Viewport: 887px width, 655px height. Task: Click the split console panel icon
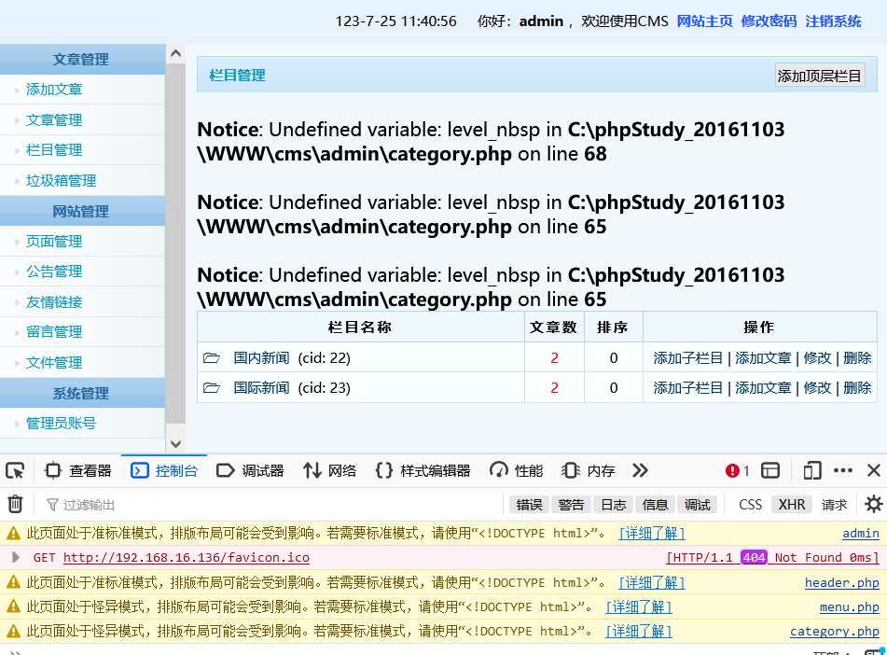tap(770, 470)
